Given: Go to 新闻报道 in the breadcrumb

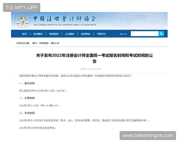Looking at the screenshot, I should point(44,43).
